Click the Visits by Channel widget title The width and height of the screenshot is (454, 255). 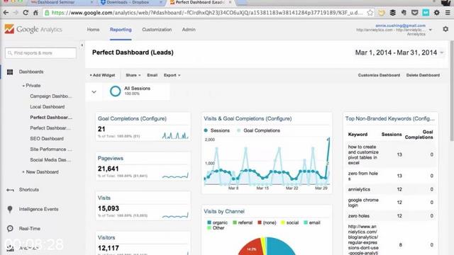pos(224,212)
